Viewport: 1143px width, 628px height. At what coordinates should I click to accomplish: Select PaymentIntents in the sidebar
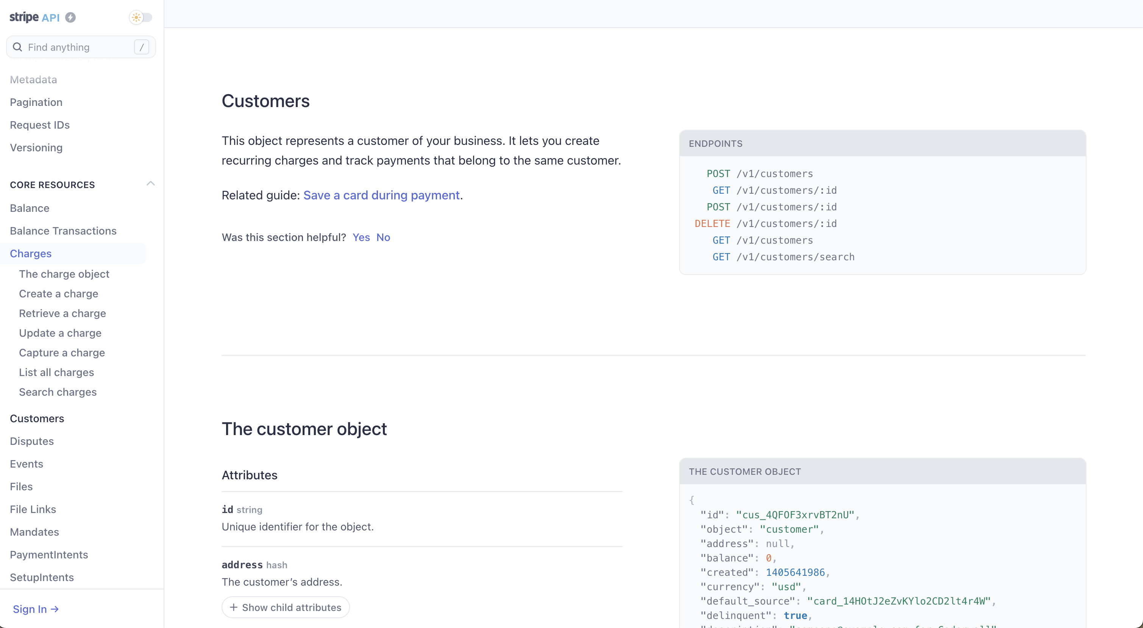49,555
